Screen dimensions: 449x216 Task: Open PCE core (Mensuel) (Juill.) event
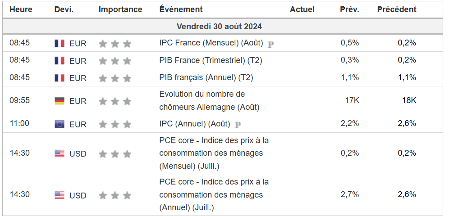214,153
